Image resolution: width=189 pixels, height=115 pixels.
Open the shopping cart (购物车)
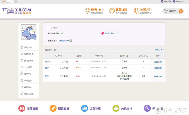click(173, 11)
